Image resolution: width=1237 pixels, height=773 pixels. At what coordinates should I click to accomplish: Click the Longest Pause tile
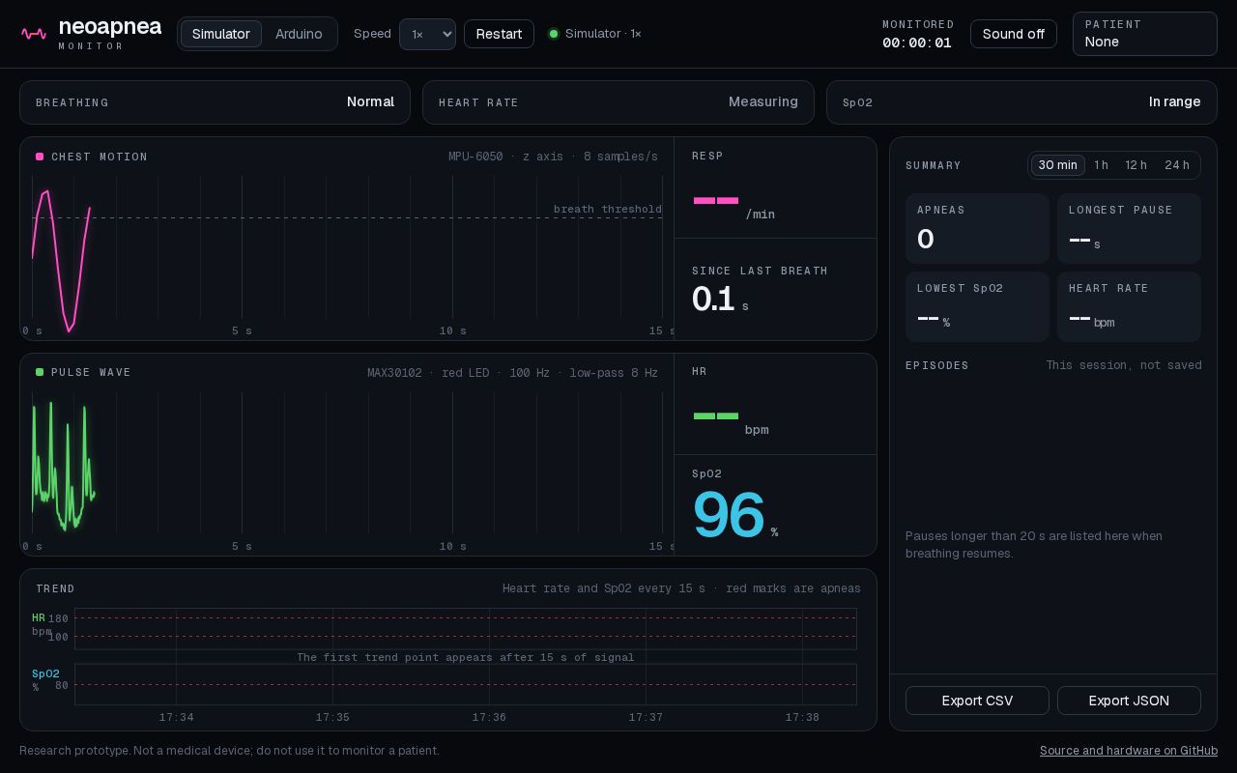(1129, 228)
